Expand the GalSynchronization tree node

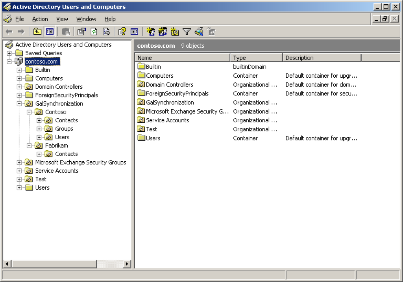click(20, 103)
